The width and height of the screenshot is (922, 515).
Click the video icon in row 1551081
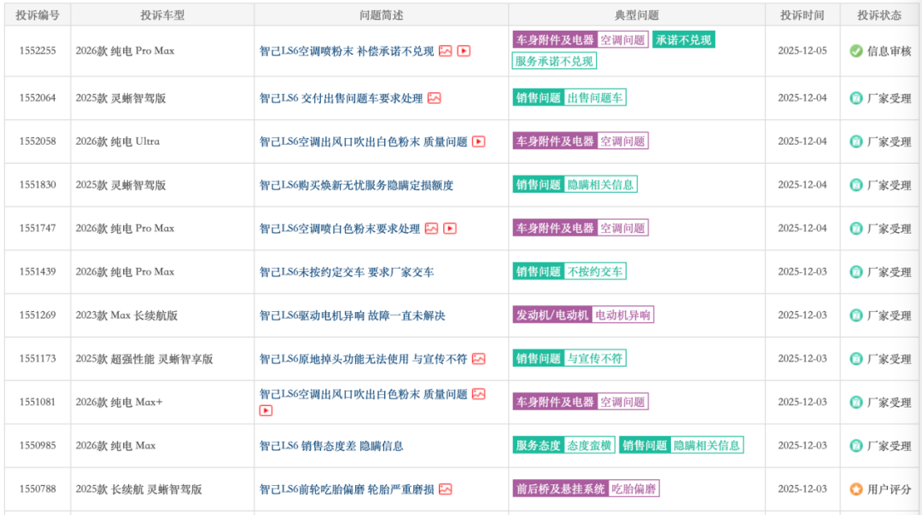266,411
